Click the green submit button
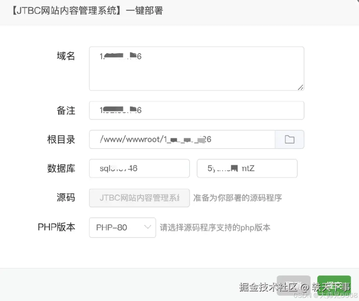 [x=334, y=285]
